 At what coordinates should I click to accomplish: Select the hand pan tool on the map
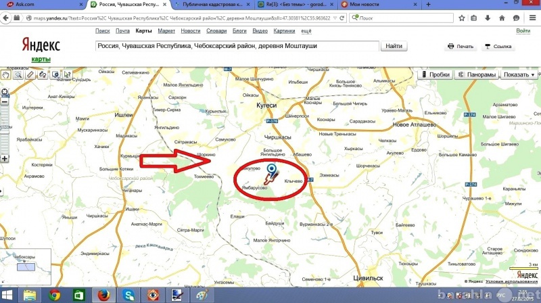pyautogui.click(x=5, y=74)
